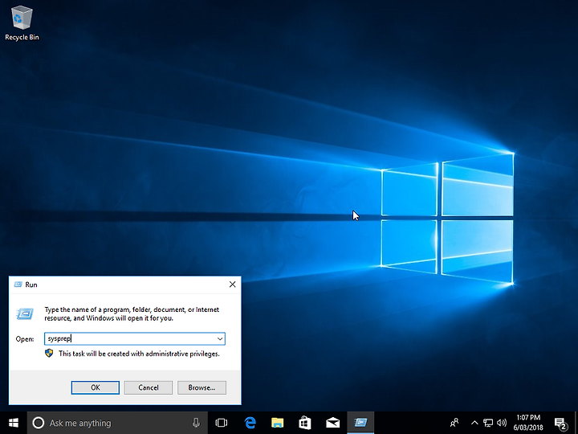This screenshot has height=434, width=578.
Task: Click the Browse... button
Action: pos(201,387)
